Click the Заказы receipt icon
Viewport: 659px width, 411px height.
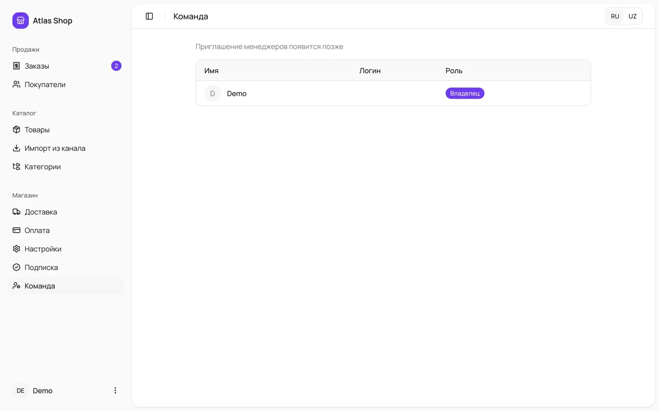pos(16,66)
